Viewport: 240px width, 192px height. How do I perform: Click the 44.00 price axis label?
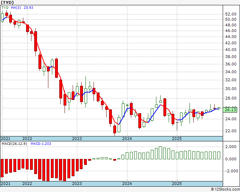pyautogui.click(x=231, y=37)
